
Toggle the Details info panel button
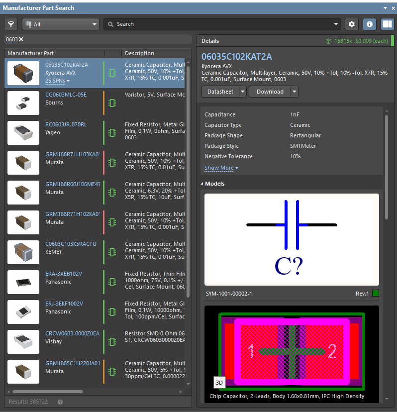tap(369, 24)
